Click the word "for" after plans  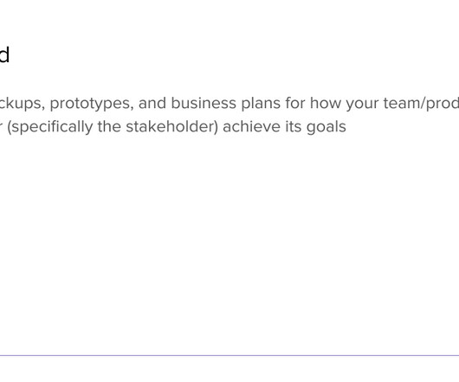point(295,103)
